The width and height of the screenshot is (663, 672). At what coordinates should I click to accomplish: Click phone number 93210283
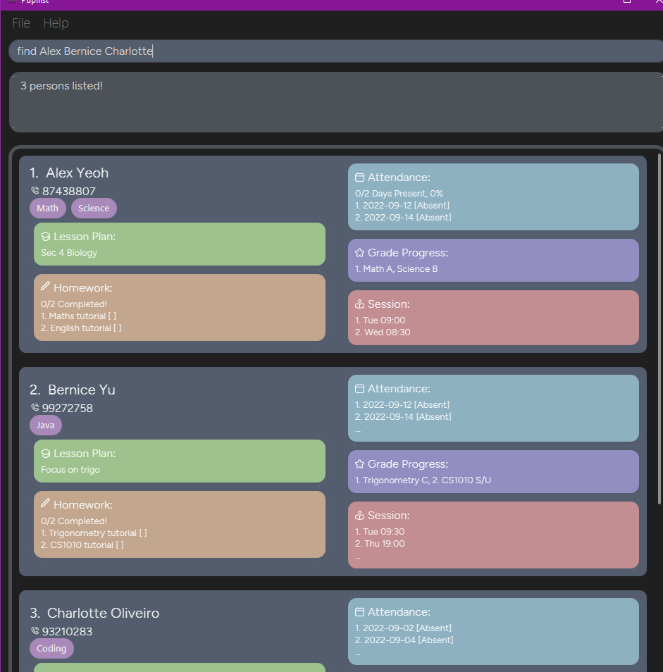[x=67, y=631]
